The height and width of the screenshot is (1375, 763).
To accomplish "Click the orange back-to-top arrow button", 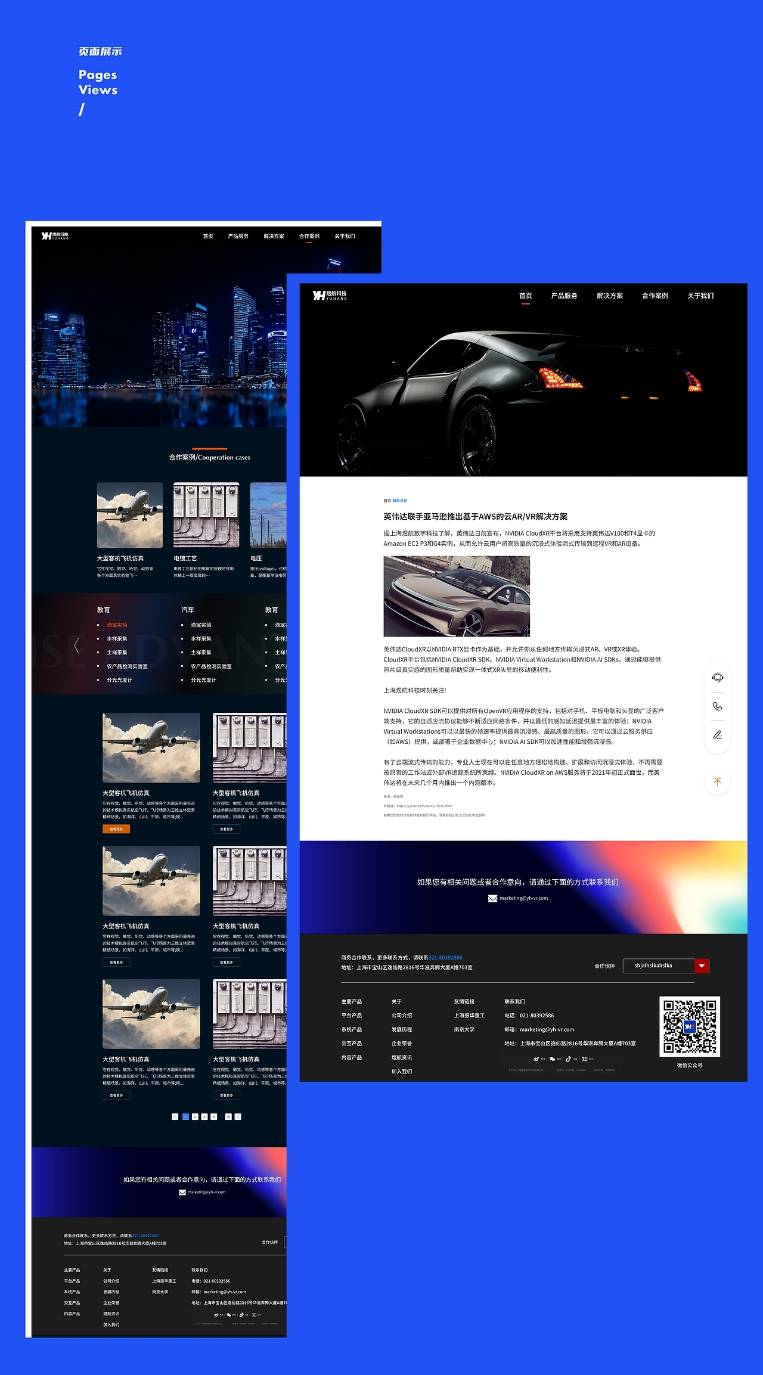I will pyautogui.click(x=718, y=782).
